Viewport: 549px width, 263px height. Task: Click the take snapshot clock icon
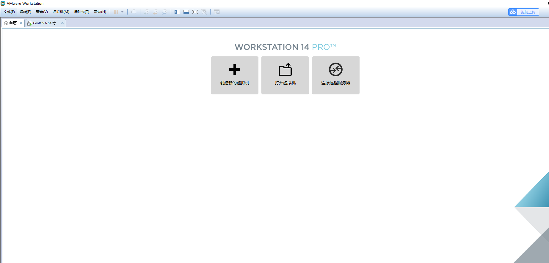point(147,12)
